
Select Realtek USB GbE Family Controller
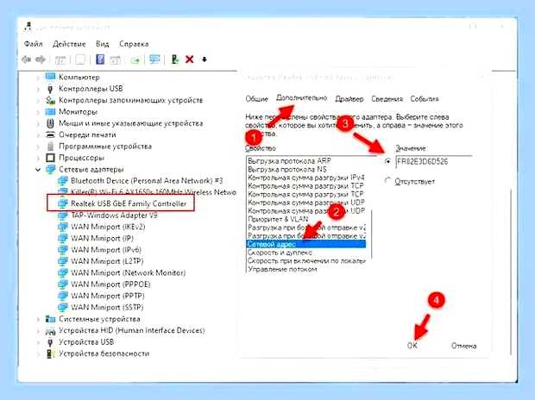coord(129,204)
